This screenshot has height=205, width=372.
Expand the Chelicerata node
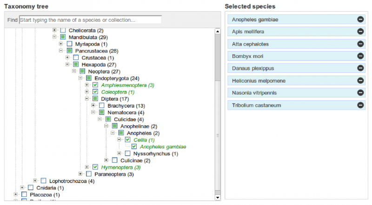coord(54,30)
